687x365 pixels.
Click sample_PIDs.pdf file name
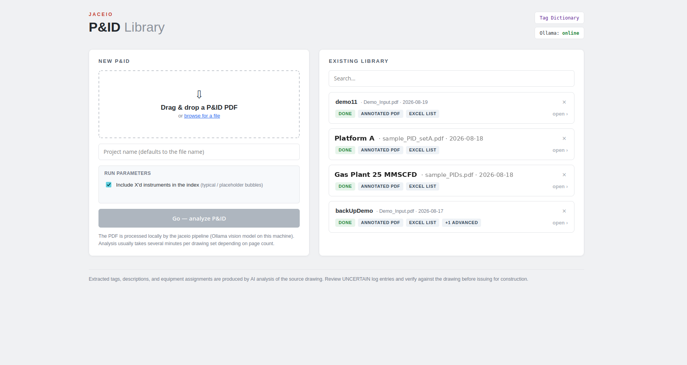(x=449, y=175)
